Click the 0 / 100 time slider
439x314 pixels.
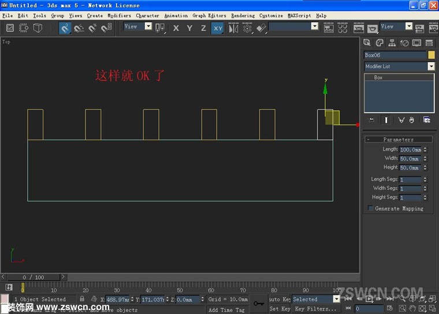(x=34, y=277)
